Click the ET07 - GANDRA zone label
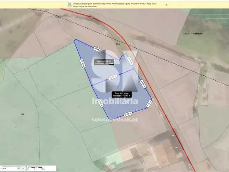 coord(194,34)
